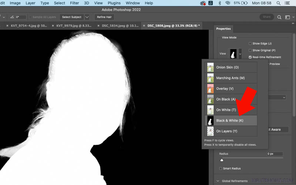Open the Bluetooth status menu
The width and height of the screenshot is (296, 185).
pyautogui.click(x=219, y=3)
